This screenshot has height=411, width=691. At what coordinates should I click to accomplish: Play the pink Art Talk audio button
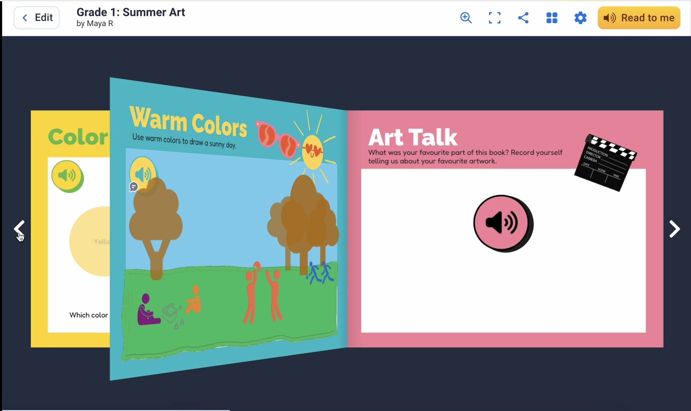(503, 223)
